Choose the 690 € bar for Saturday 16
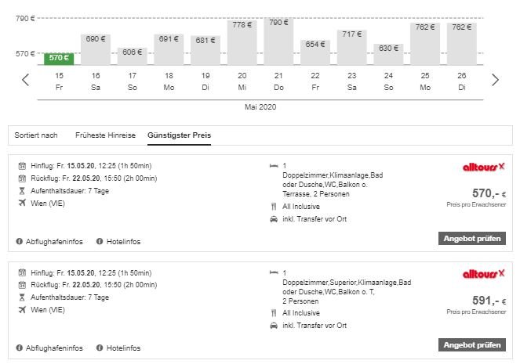The image size is (520, 364). pyautogui.click(x=96, y=49)
